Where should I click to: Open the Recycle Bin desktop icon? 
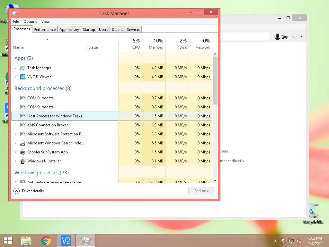pos(313,214)
